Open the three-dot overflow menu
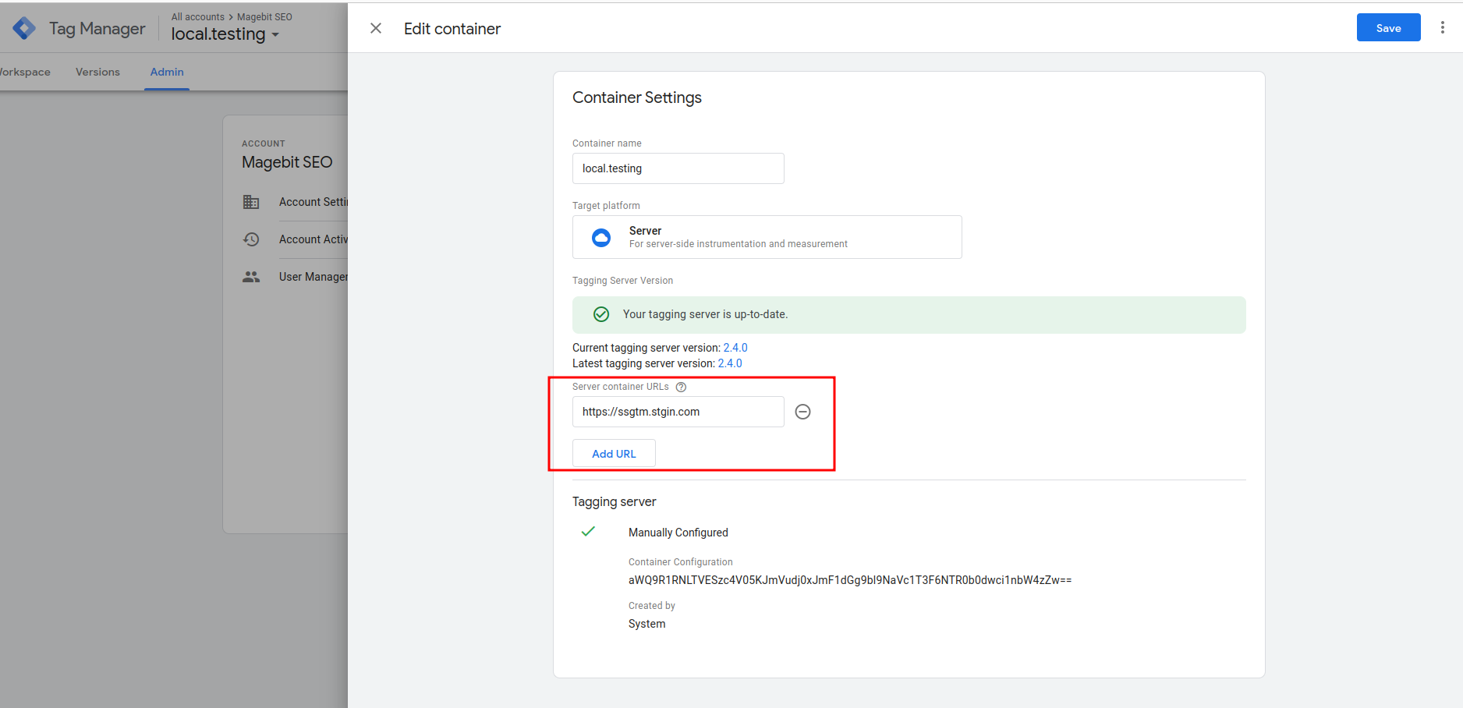This screenshot has height=708, width=1463. coord(1442,27)
